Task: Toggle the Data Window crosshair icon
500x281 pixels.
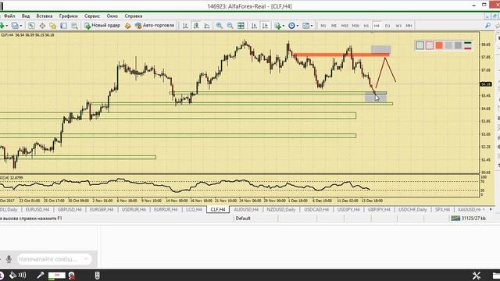Action: click(x=42, y=26)
